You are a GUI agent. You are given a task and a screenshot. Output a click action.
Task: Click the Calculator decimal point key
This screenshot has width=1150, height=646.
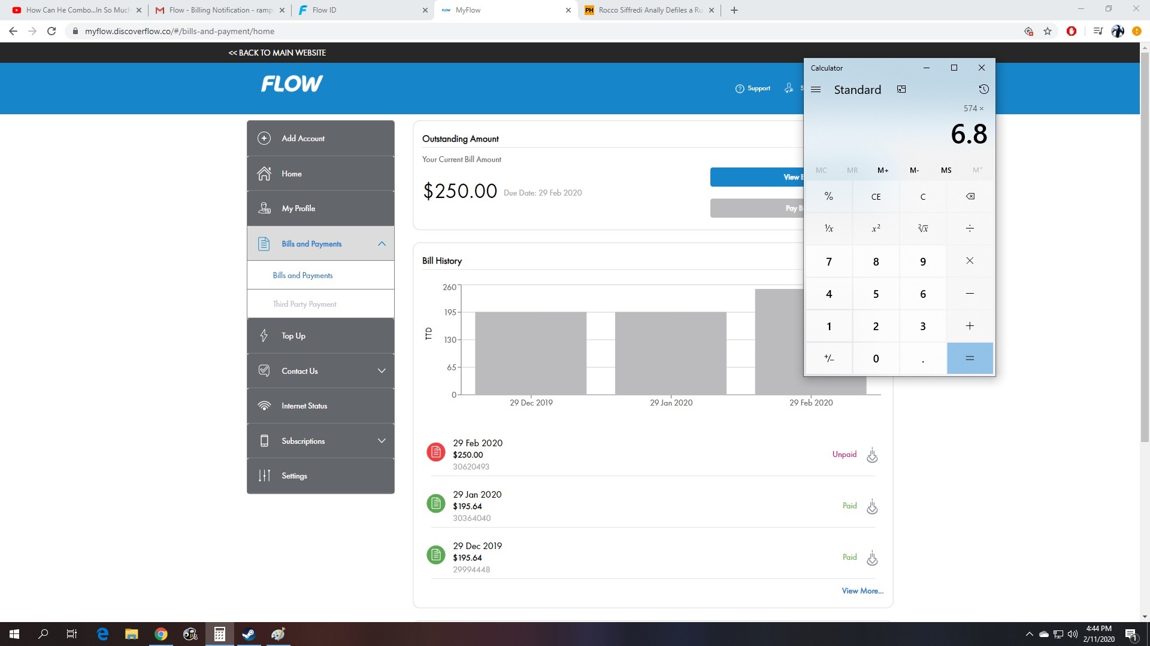(x=923, y=358)
